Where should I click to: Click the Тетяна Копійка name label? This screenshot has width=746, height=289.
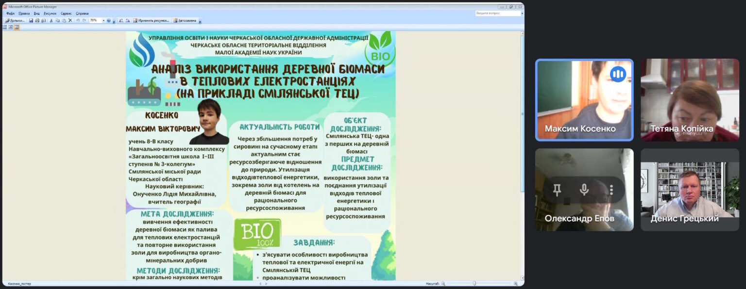682,129
